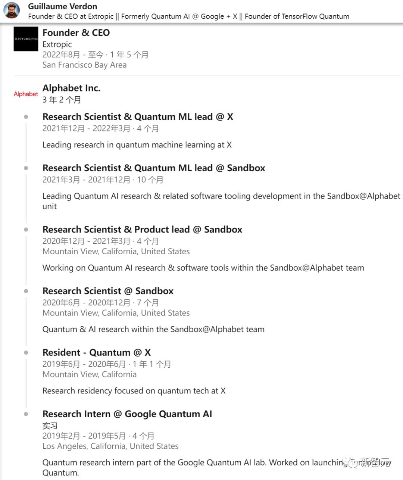Screen dimensions: 403x480
Task: Click the bullet beside Research Scientist @ Sandbox
Action: pyautogui.click(x=26, y=291)
